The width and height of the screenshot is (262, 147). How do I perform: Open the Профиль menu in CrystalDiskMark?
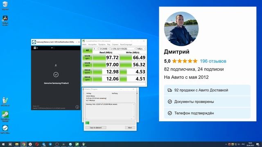tap(102, 45)
